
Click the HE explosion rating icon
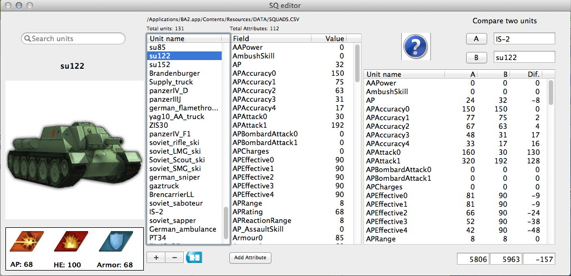71,241
